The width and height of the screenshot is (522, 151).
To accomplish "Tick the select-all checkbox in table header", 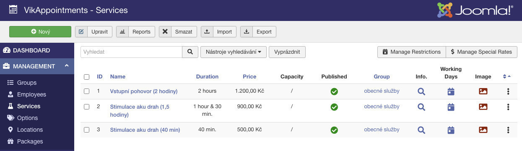I will click(87, 77).
